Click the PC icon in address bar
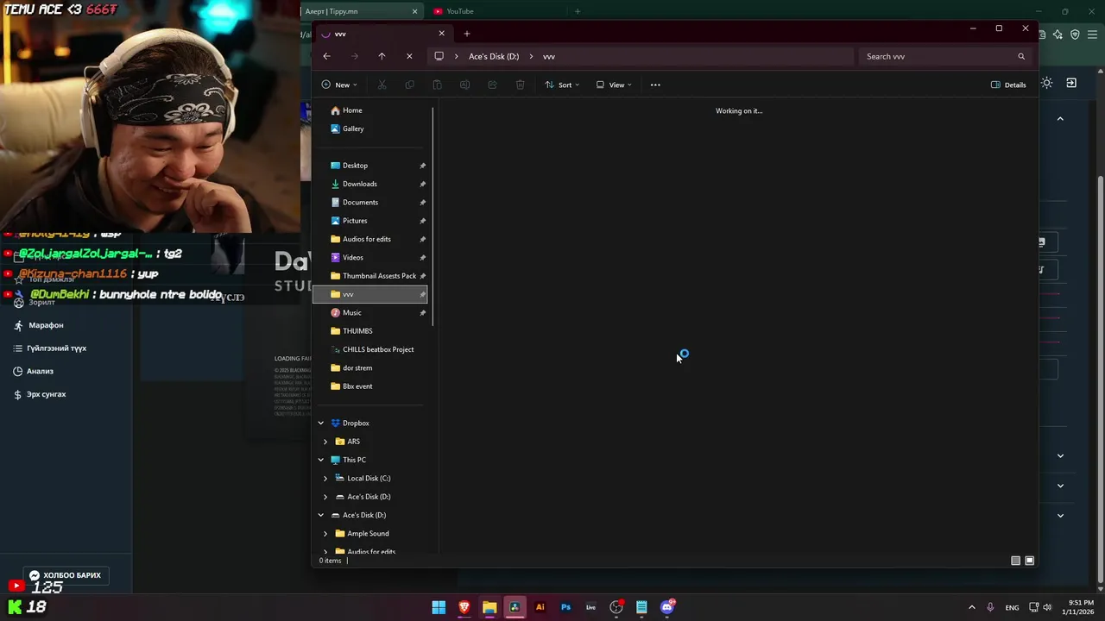Viewport: 1105px width, 621px height. 439,56
